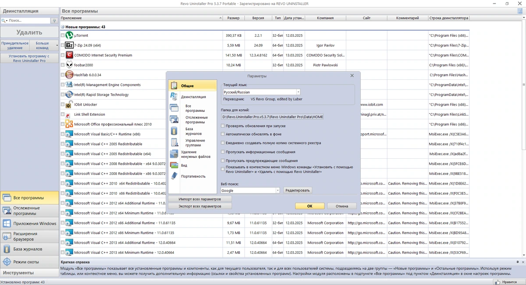Viewport: 526px width, 285px height.
Task: Open the Инструменты sidebar section
Action: tap(29, 273)
